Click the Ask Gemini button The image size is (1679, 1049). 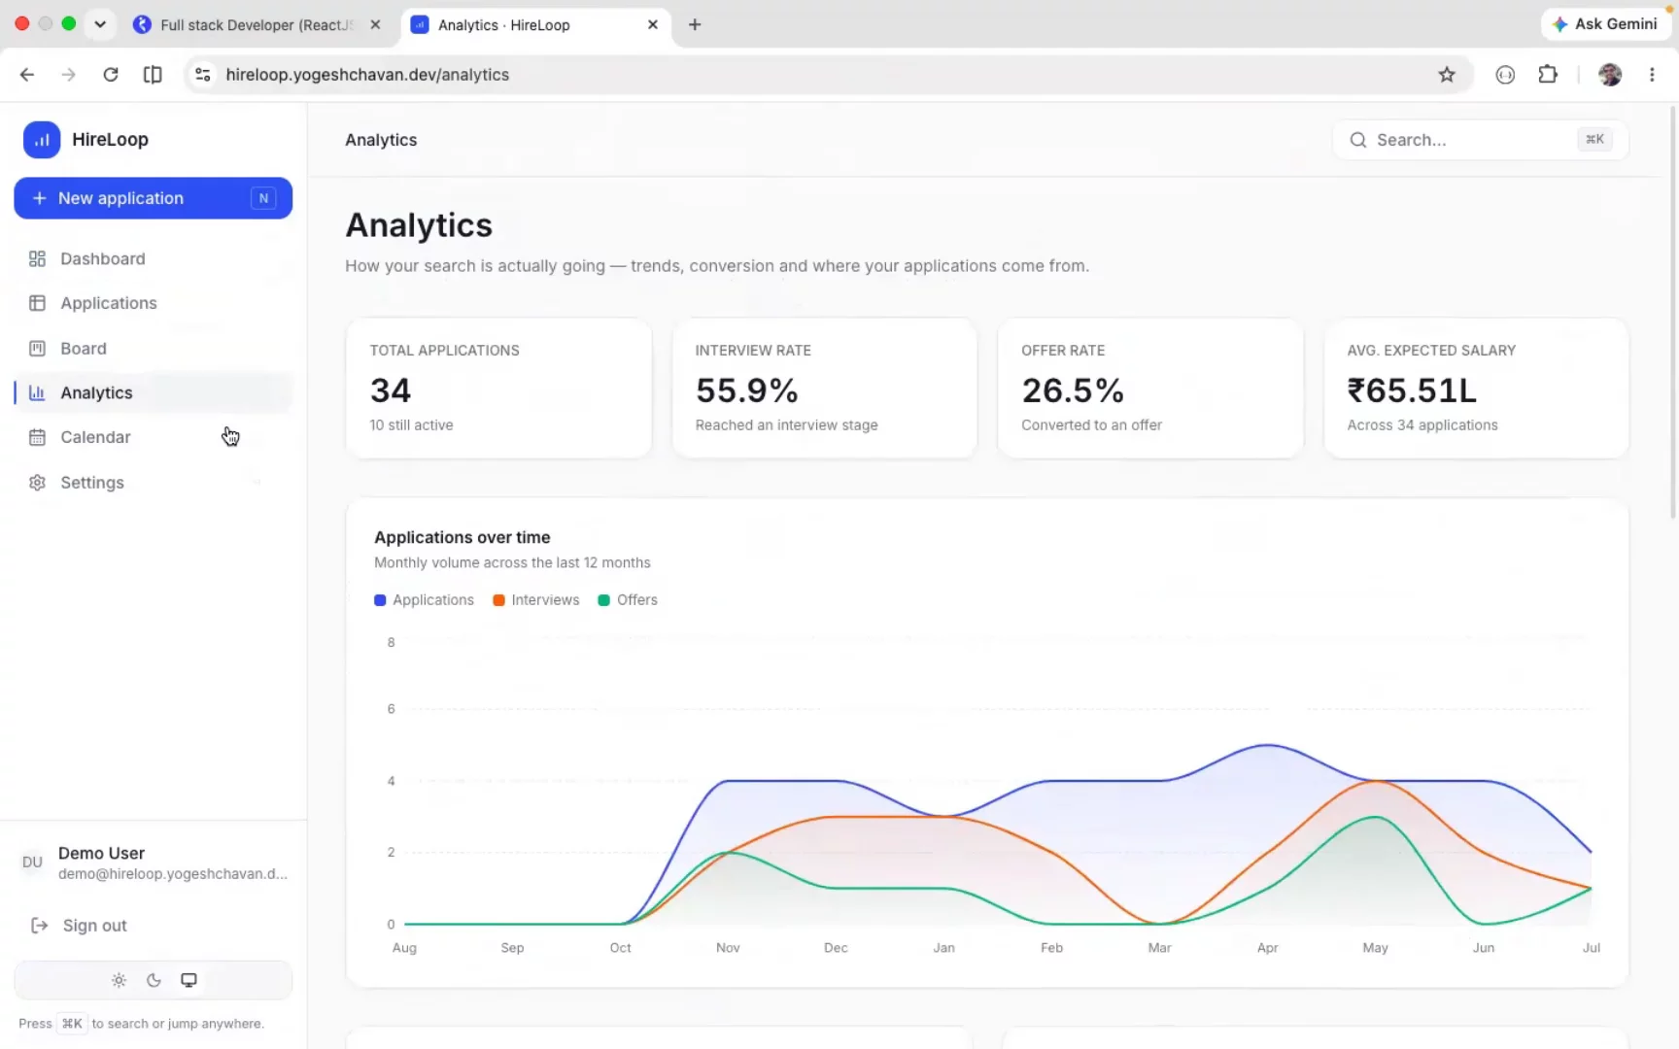pos(1605,24)
